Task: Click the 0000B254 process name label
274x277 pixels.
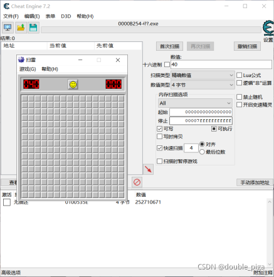Action: (138, 24)
